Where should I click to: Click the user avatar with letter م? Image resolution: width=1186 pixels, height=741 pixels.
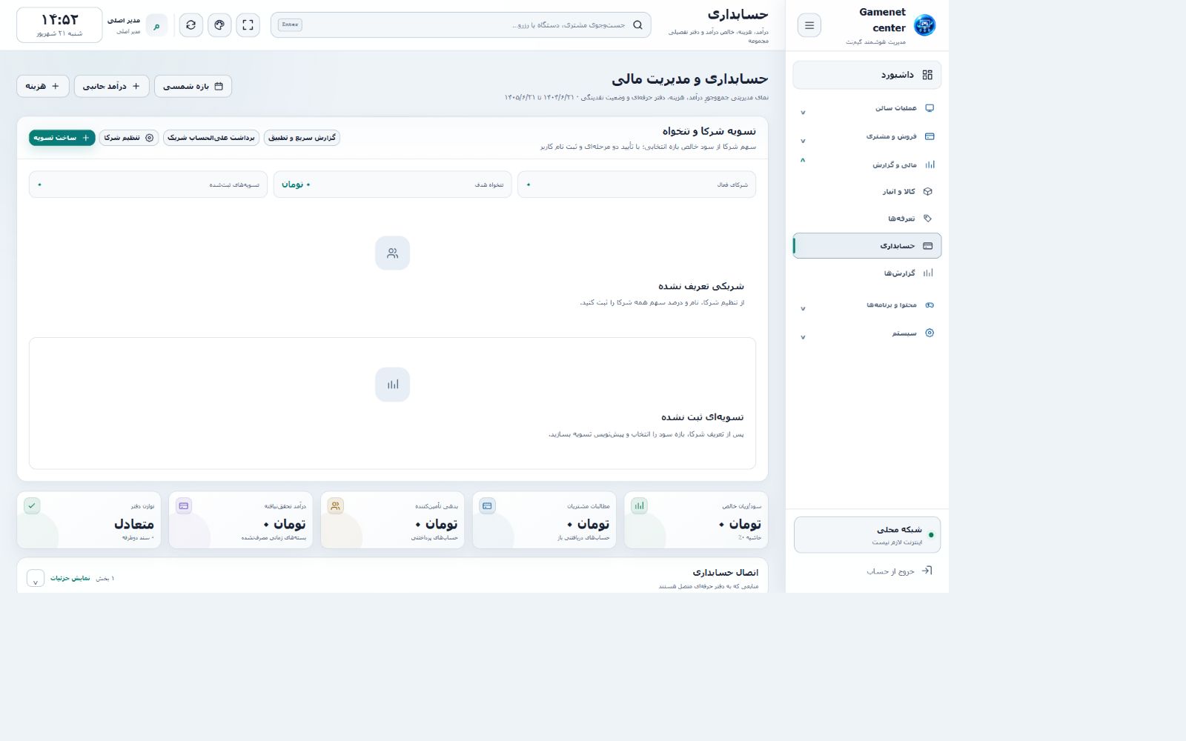coord(156,26)
